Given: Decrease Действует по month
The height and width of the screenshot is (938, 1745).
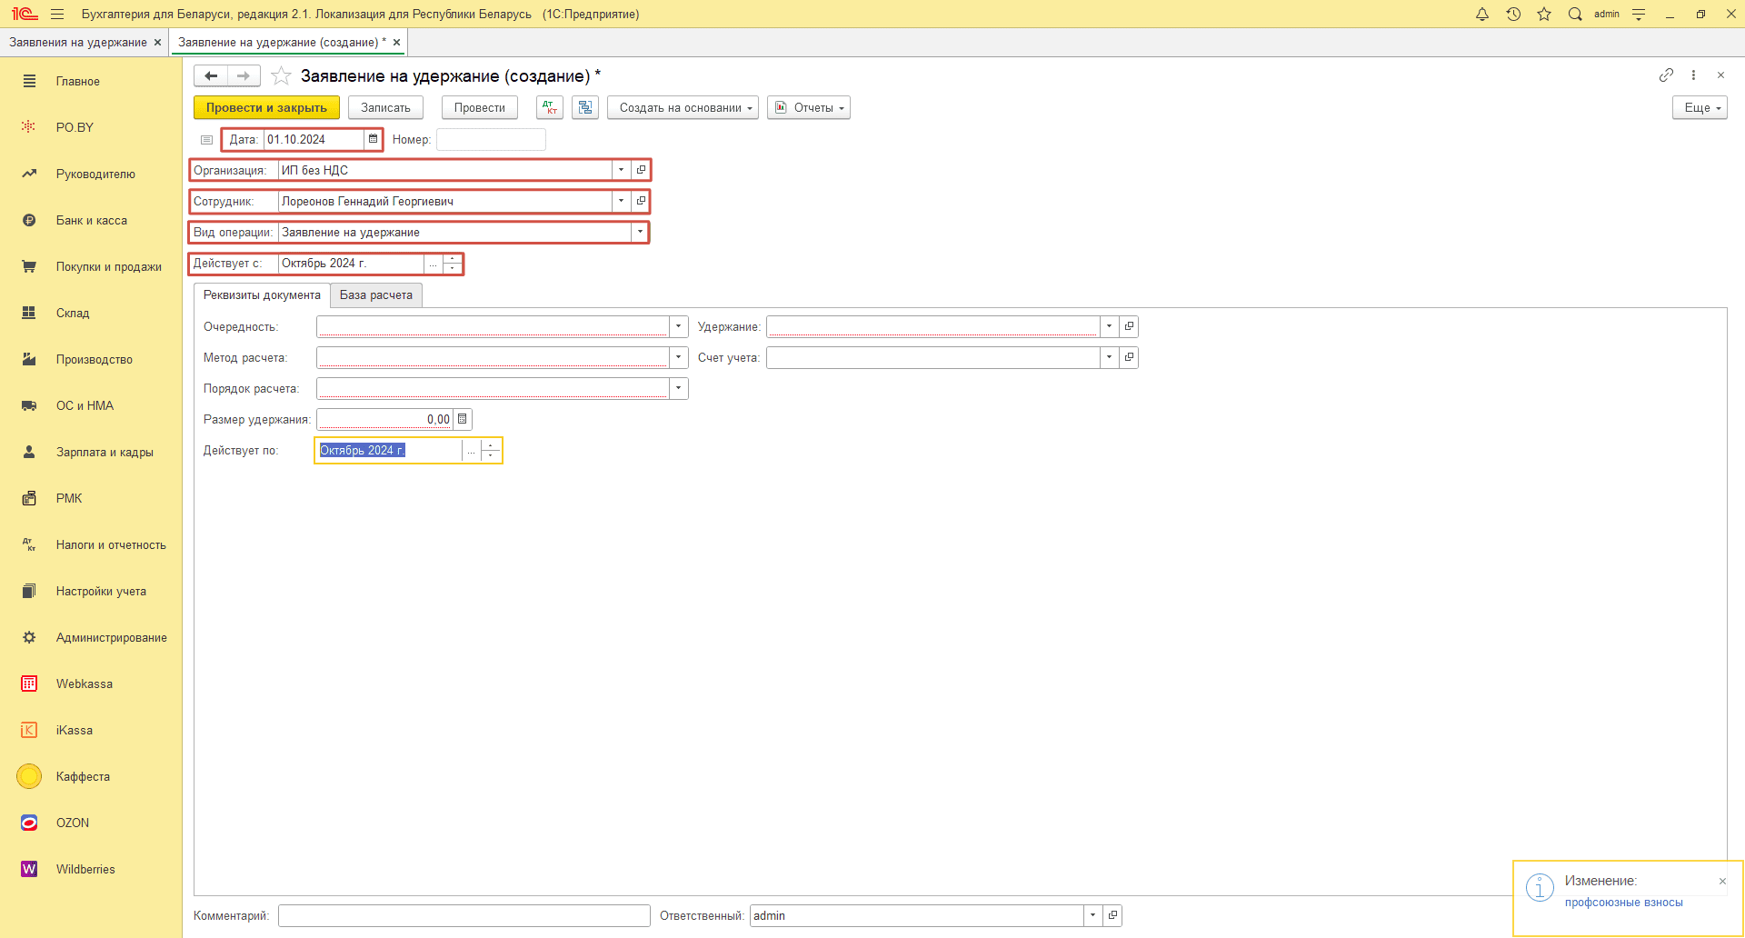Looking at the screenshot, I should pos(491,455).
